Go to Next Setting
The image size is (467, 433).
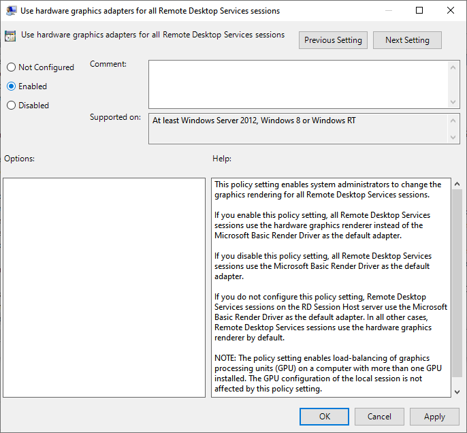(x=407, y=40)
